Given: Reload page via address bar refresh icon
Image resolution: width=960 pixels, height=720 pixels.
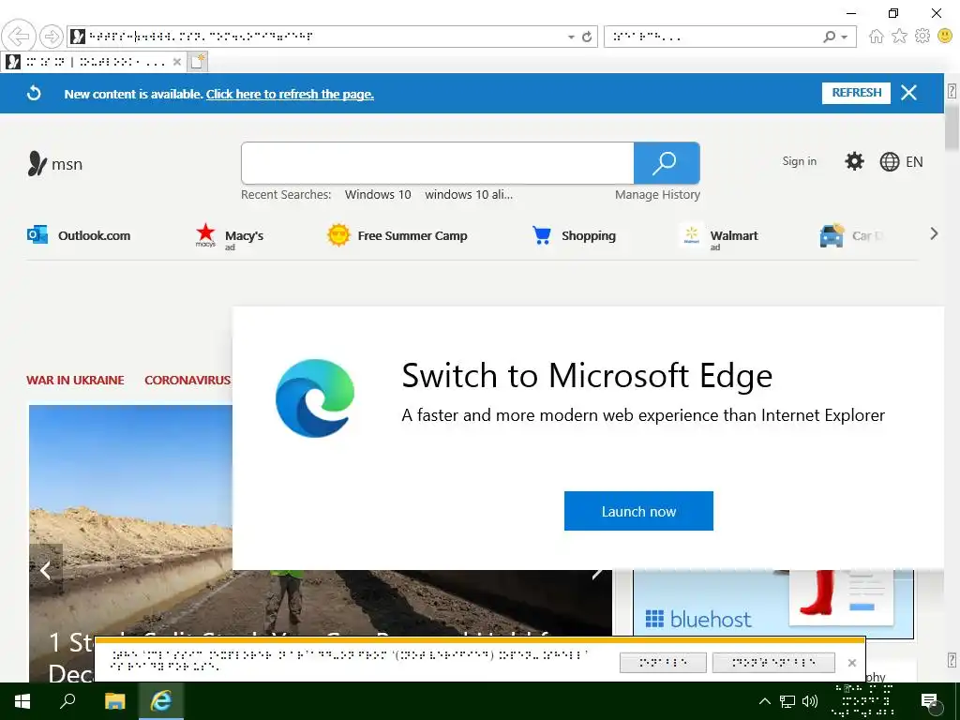Looking at the screenshot, I should (587, 37).
